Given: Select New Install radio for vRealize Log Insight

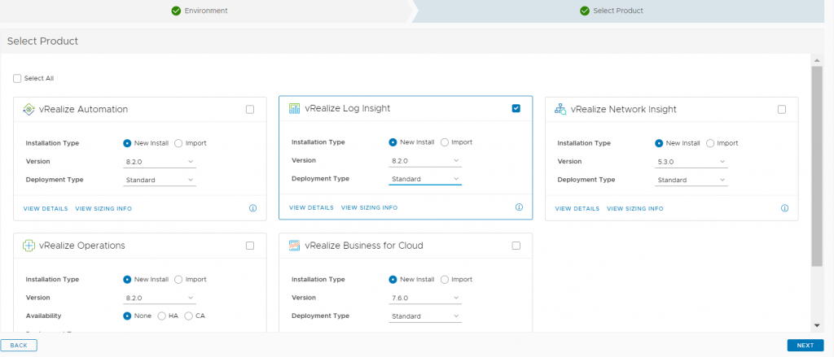Looking at the screenshot, I should [393, 141].
